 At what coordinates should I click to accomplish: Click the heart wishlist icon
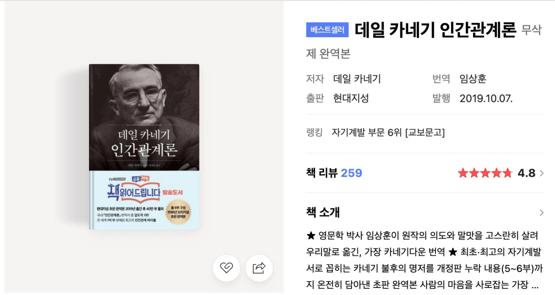[x=226, y=268]
